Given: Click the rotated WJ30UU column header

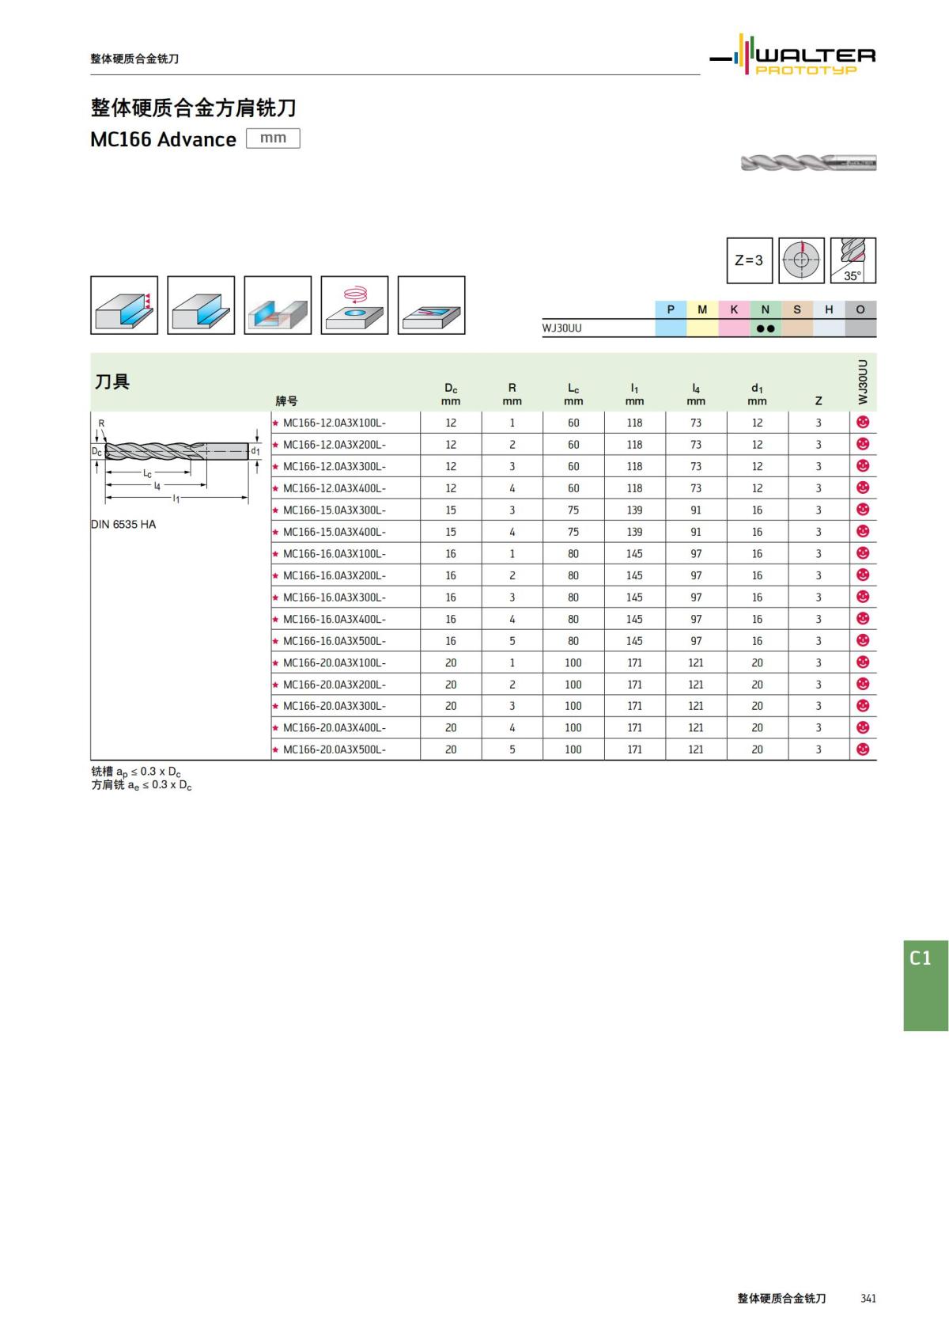Looking at the screenshot, I should click(863, 382).
